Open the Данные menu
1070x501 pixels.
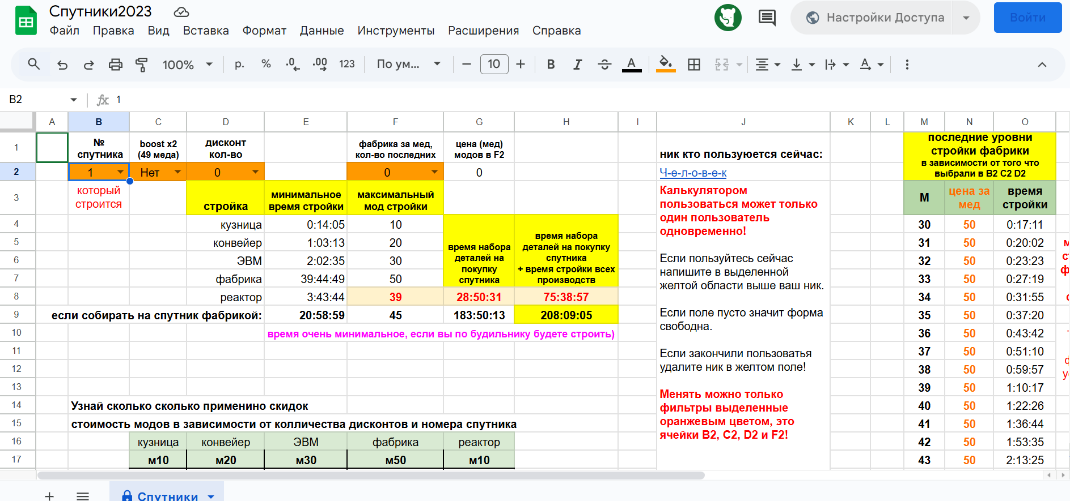tap(322, 31)
